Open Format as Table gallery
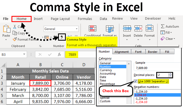Image resolution: width=183 pixels, height=107 pixels. [110, 29]
